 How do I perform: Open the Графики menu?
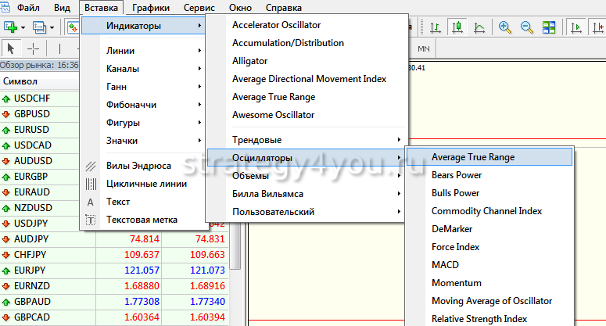pyautogui.click(x=152, y=8)
